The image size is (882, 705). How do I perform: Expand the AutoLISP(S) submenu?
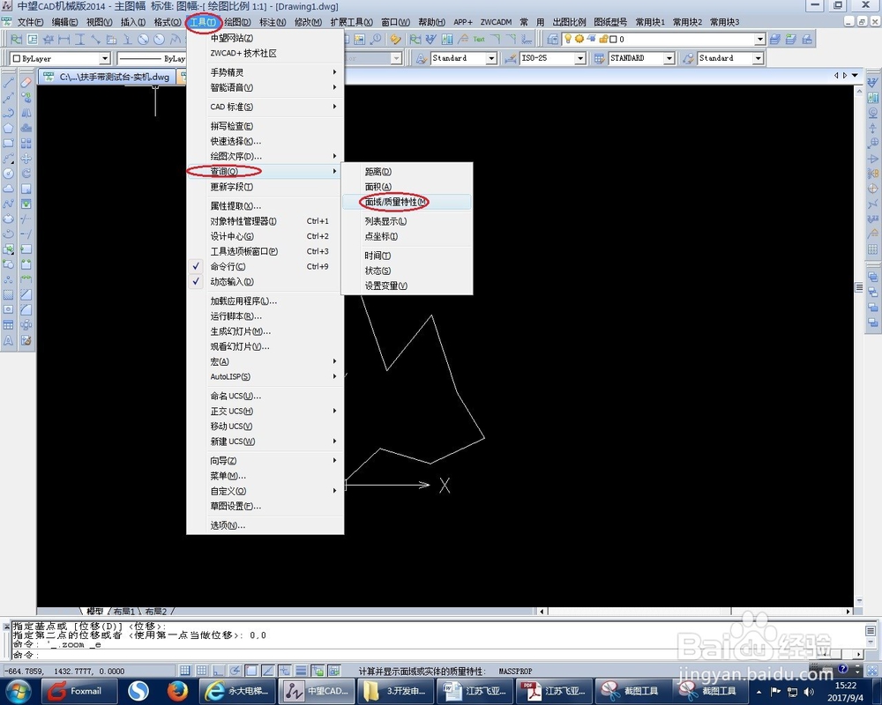[265, 376]
